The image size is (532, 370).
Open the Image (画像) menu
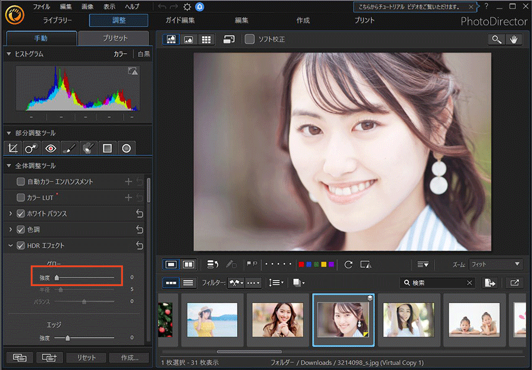click(87, 7)
